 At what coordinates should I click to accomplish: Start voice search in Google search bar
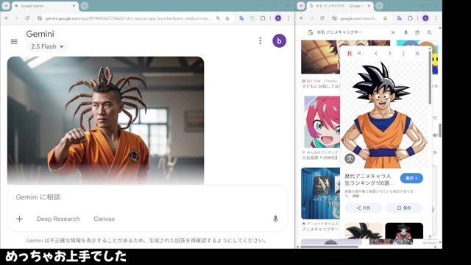(x=406, y=32)
